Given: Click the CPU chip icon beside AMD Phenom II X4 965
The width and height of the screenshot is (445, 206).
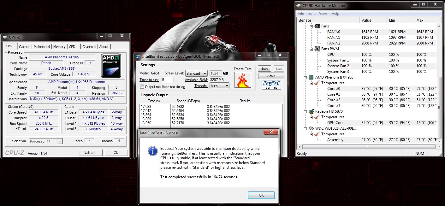Looking at the screenshot, I should [311, 77].
